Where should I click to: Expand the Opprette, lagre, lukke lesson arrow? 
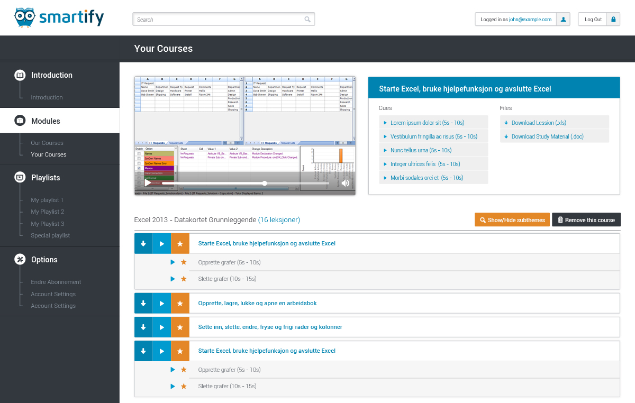click(143, 304)
